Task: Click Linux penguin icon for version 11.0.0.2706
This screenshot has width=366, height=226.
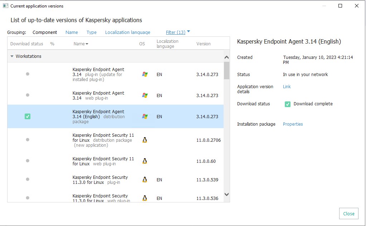Action: 145,140
